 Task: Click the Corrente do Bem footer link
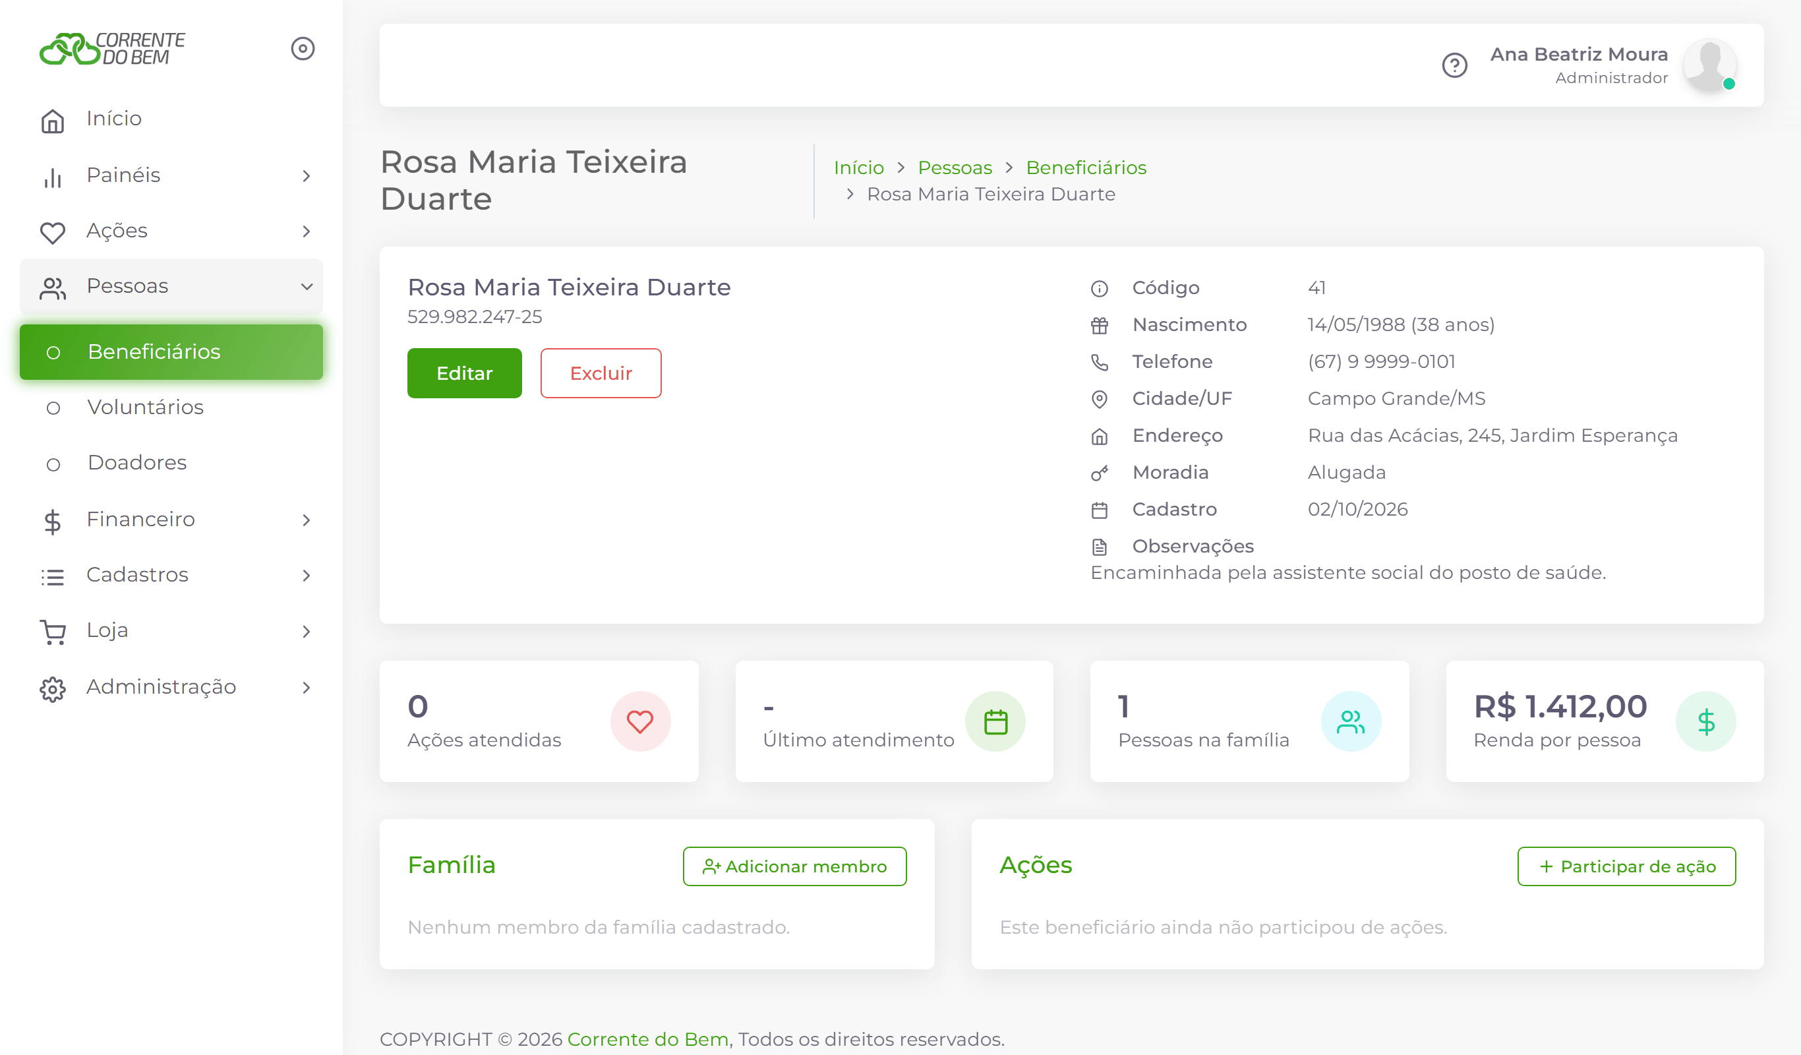pyautogui.click(x=647, y=1039)
